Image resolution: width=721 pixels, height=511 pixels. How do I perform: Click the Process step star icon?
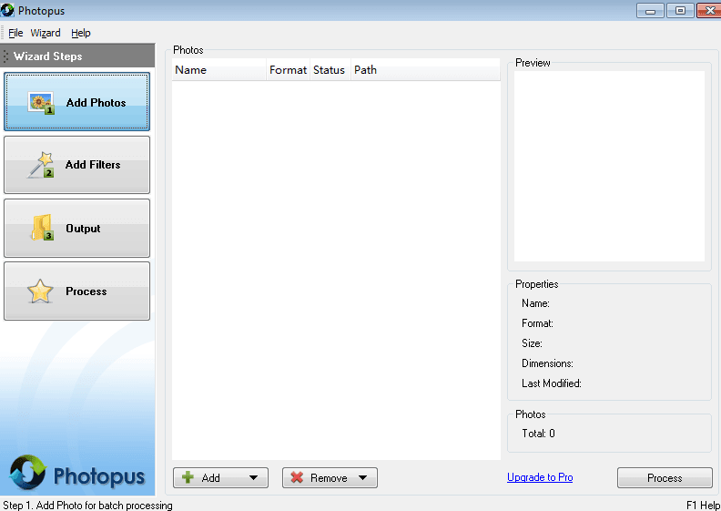click(40, 291)
